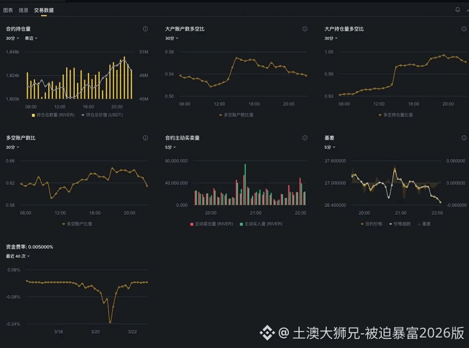Open info icon for 合约持仓量 chart

tap(146, 29)
